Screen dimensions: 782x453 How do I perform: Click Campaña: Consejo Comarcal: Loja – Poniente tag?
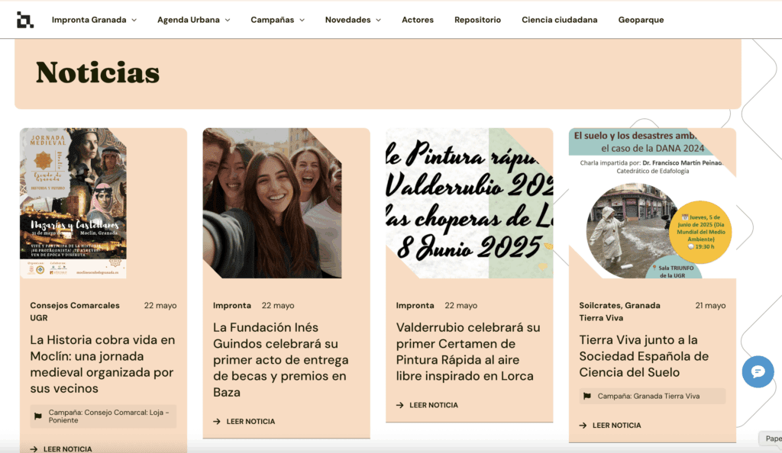103,416
